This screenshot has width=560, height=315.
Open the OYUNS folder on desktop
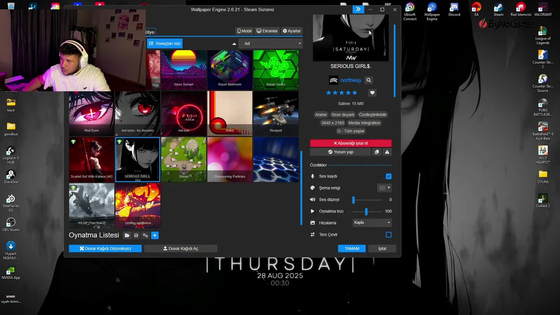coord(543,177)
